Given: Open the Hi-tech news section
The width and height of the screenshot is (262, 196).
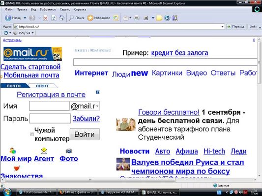Looking at the screenshot, I should coord(214,151).
